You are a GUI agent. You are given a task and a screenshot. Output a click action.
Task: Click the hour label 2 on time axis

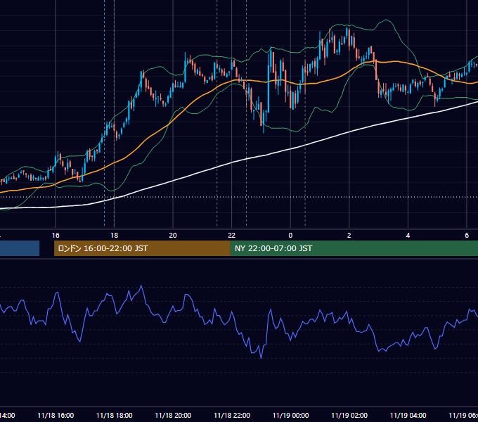349,236
